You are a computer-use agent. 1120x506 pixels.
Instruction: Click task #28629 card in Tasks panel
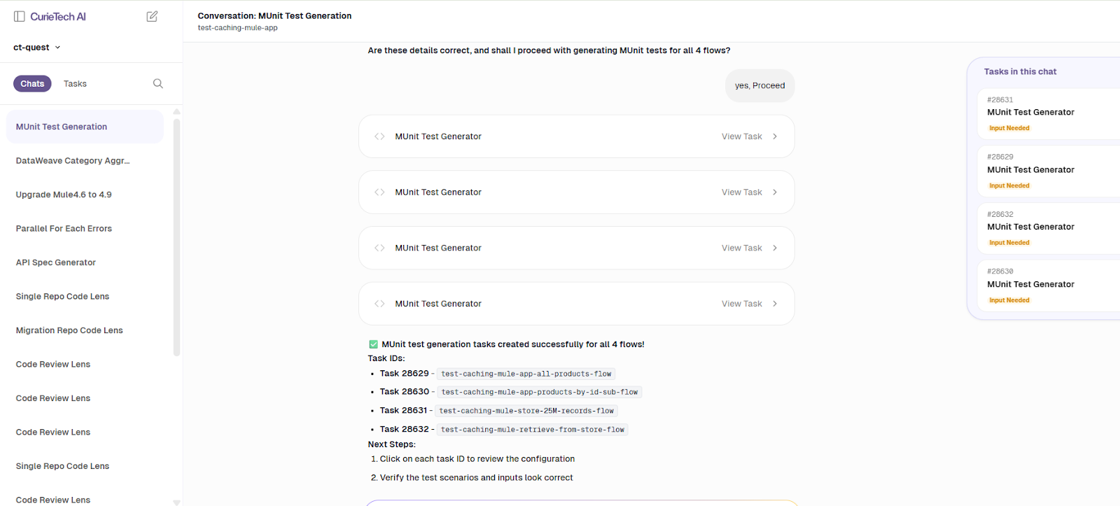tap(1049, 171)
